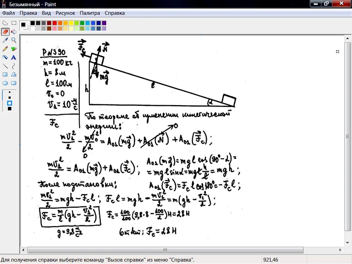Pick the pink swatch in bottom row
352x264 pixels.
click(x=55, y=29)
